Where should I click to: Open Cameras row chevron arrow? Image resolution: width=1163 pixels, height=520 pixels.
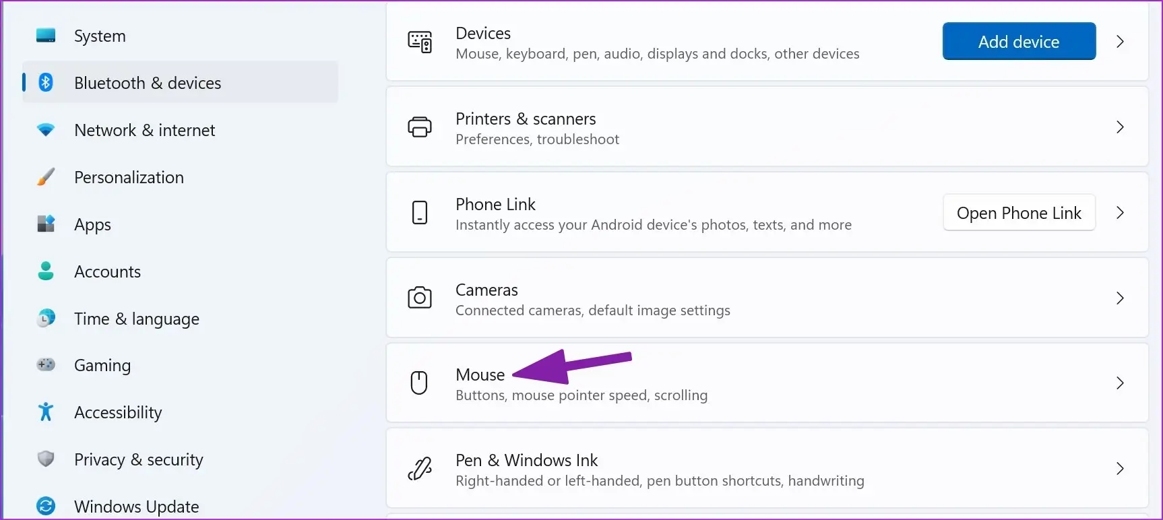pyautogui.click(x=1120, y=298)
